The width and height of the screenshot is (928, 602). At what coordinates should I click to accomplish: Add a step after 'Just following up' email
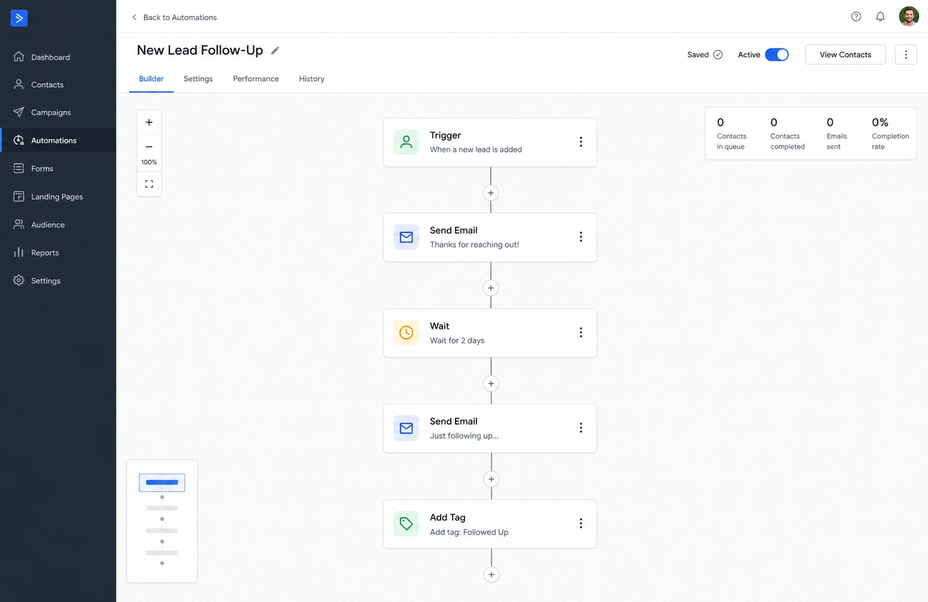click(x=491, y=479)
